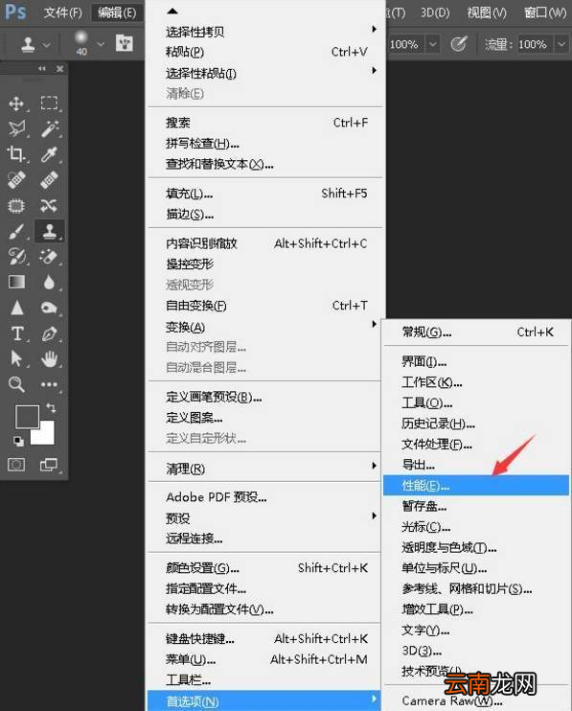This screenshot has width=572, height=711.
Task: Swap foreground and background colors
Action: [x=51, y=408]
